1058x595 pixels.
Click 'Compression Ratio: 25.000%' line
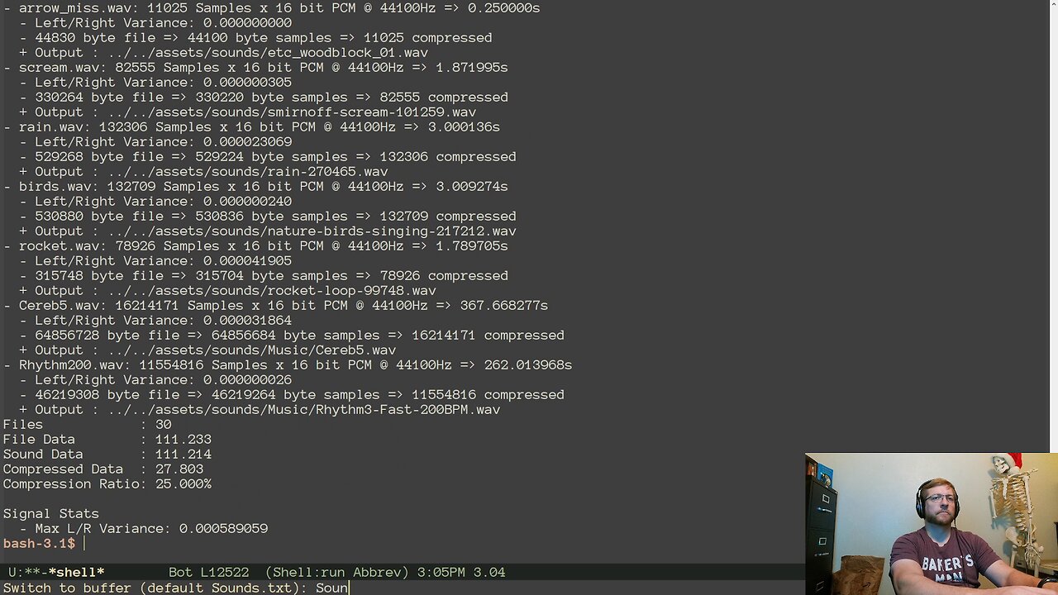(x=107, y=483)
